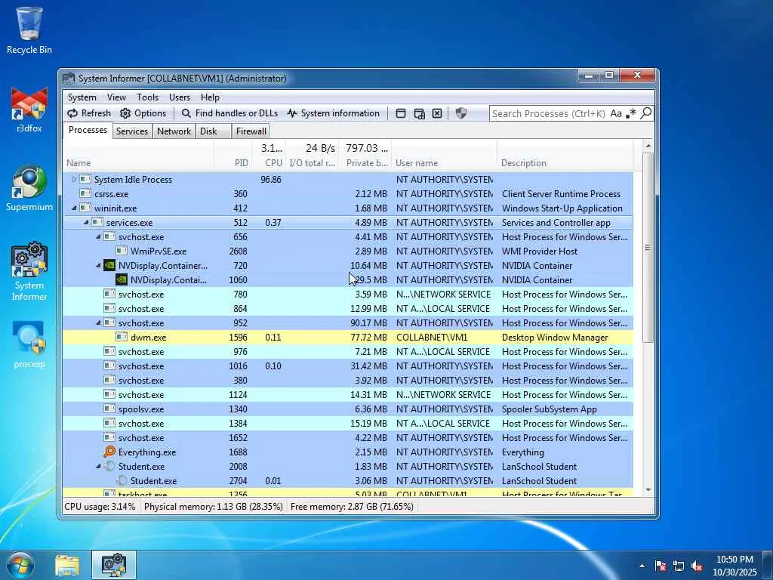Expand the System Idle Process tree node
The image size is (773, 580).
[x=74, y=180]
